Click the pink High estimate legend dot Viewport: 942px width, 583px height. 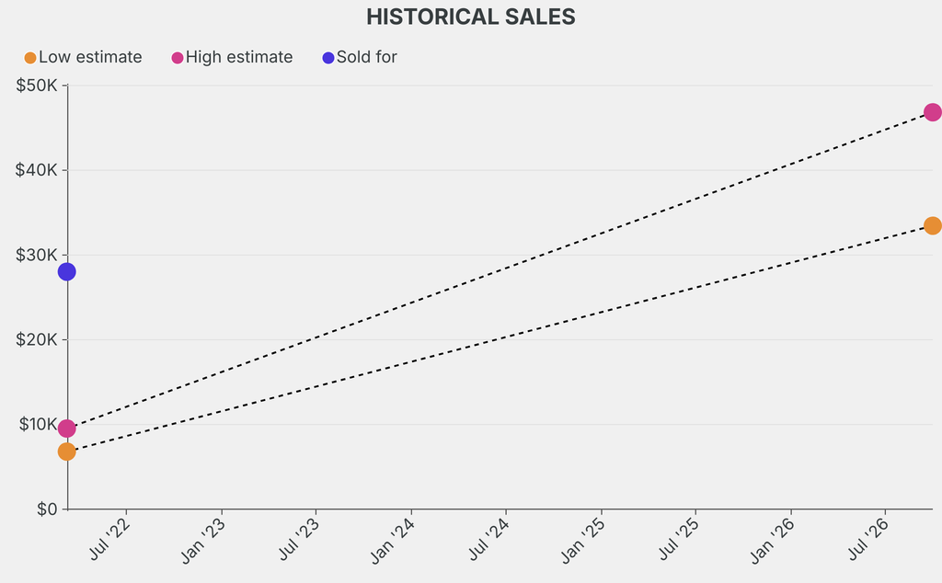(178, 58)
